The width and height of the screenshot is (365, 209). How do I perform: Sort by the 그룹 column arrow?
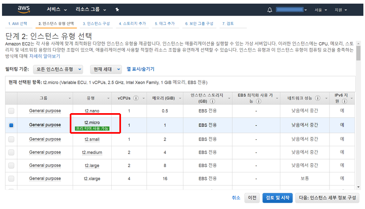tap(70, 98)
